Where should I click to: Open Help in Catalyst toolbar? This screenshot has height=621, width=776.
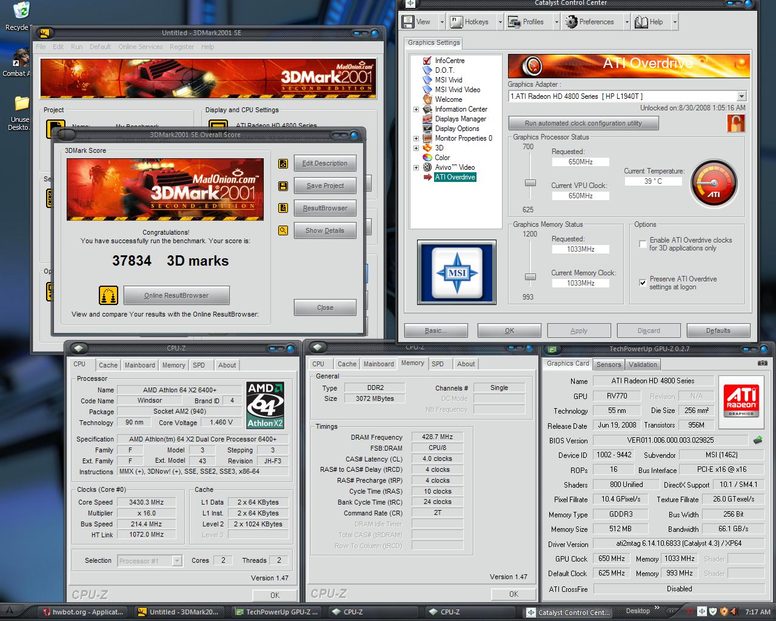(649, 22)
